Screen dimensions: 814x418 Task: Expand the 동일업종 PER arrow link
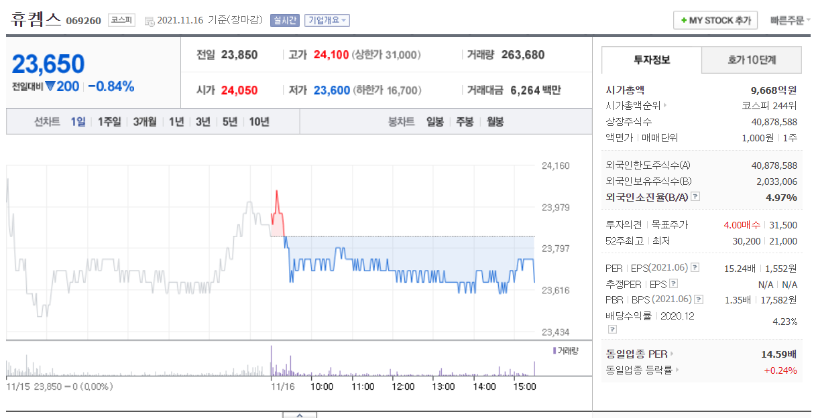[x=671, y=354]
